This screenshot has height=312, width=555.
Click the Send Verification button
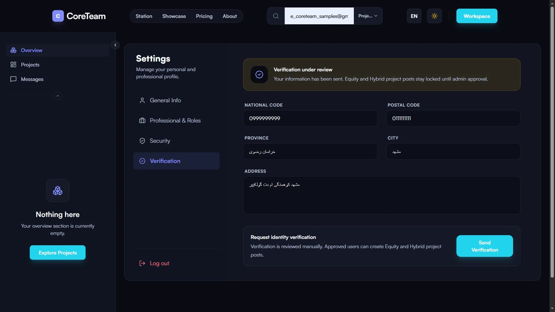coord(485,246)
